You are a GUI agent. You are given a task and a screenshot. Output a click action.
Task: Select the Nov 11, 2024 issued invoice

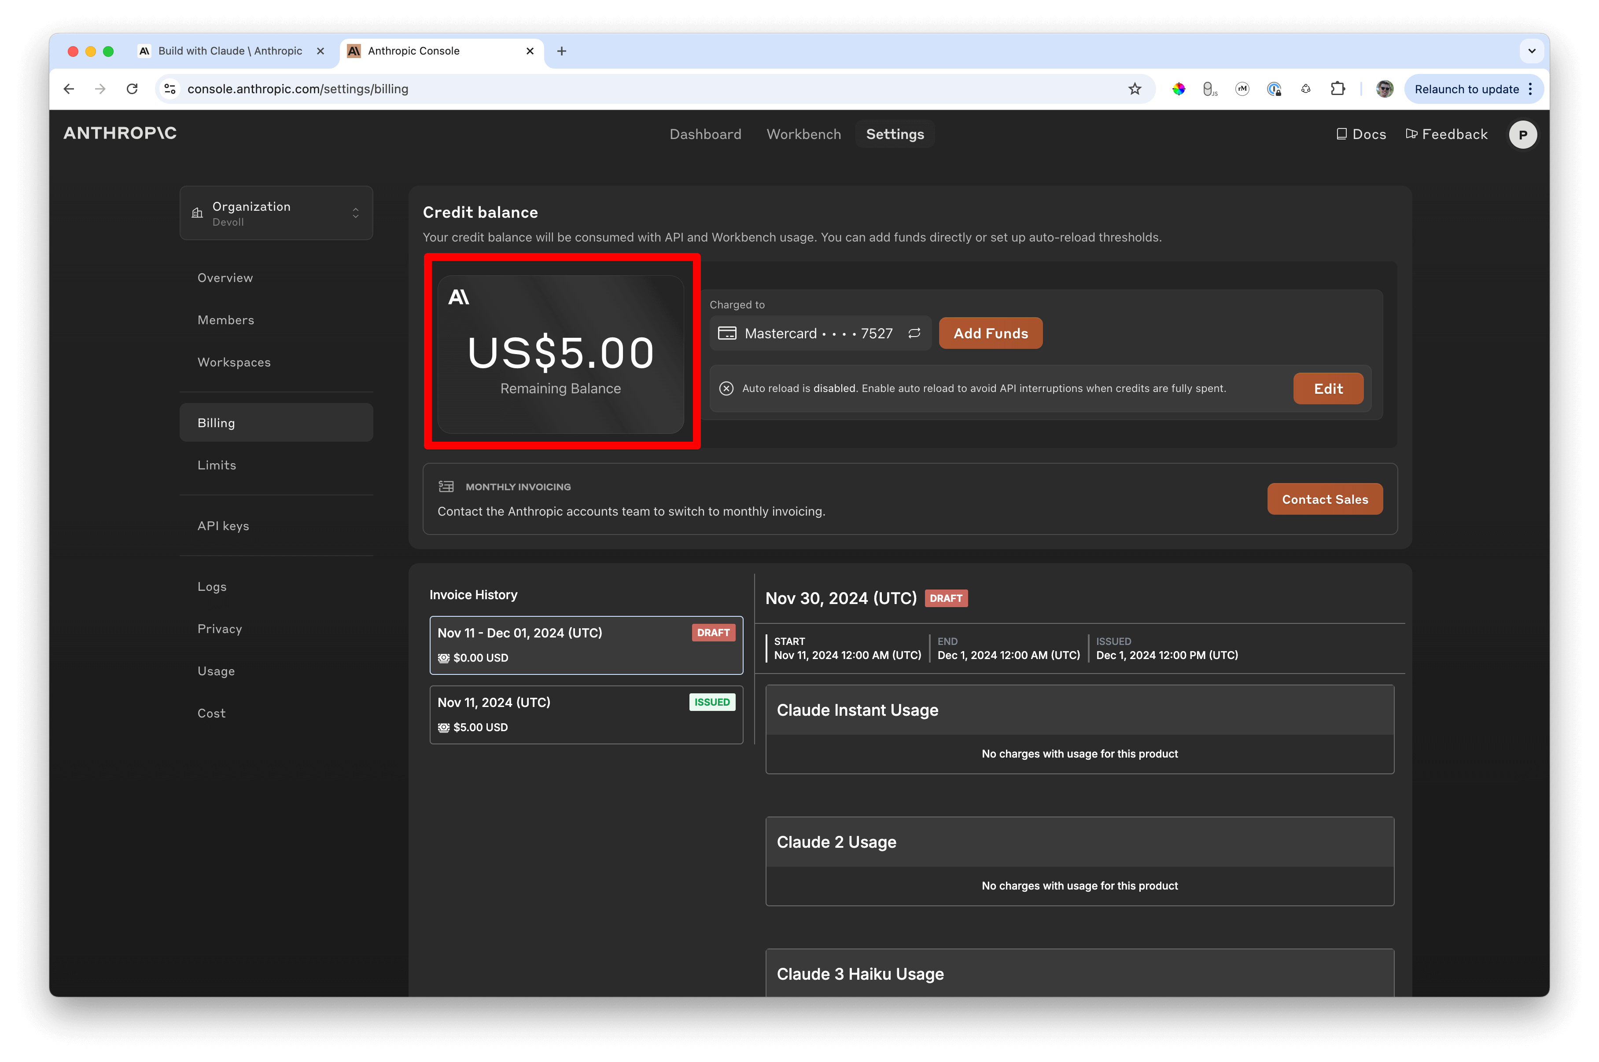pyautogui.click(x=586, y=714)
